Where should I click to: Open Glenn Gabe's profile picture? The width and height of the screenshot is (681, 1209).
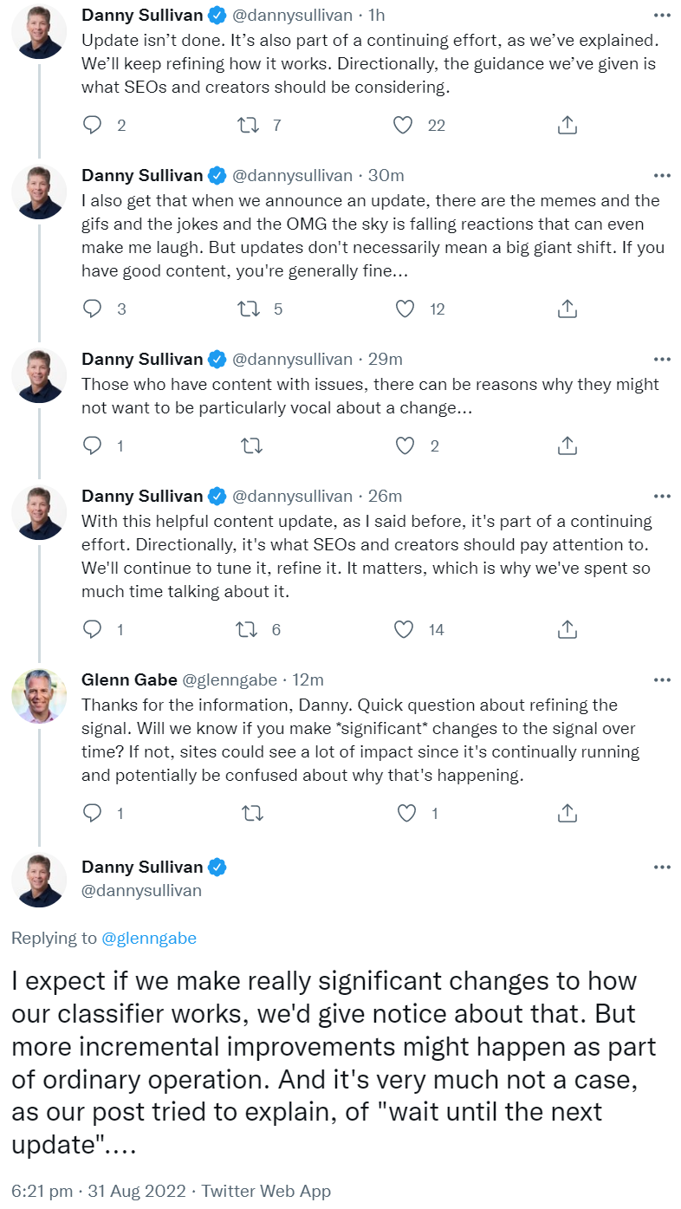(39, 696)
